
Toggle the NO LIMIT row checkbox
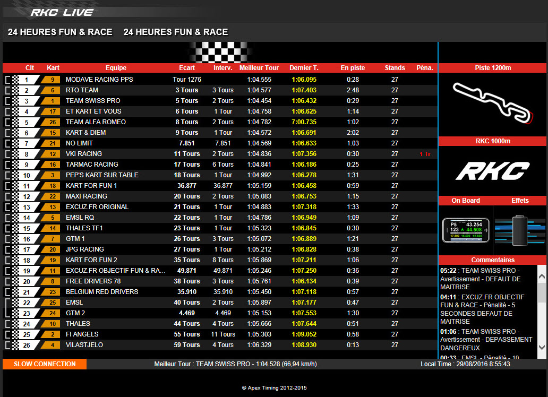click(8, 144)
